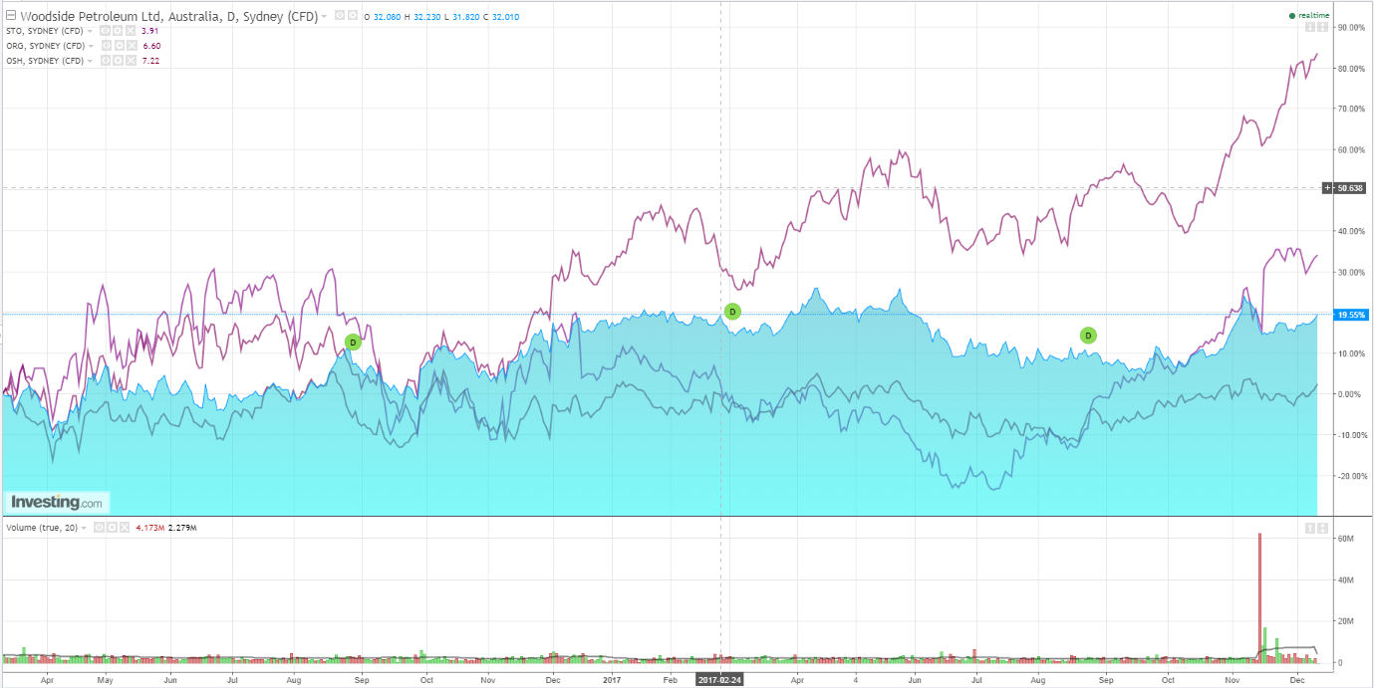Collapse the legend using the minus box

pyautogui.click(x=11, y=16)
